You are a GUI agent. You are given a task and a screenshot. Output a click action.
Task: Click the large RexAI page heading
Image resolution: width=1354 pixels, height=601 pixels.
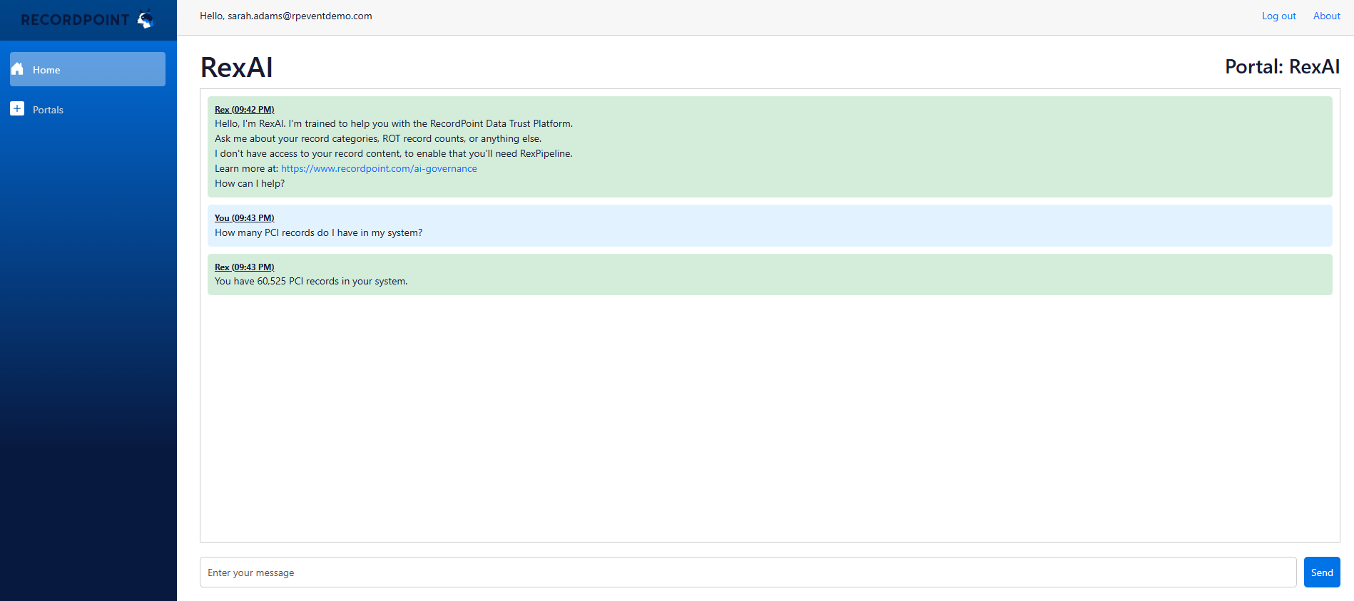pos(236,68)
